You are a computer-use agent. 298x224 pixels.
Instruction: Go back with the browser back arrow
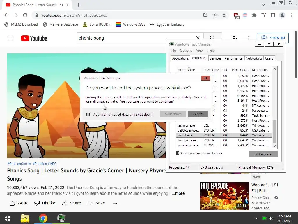coord(6,15)
